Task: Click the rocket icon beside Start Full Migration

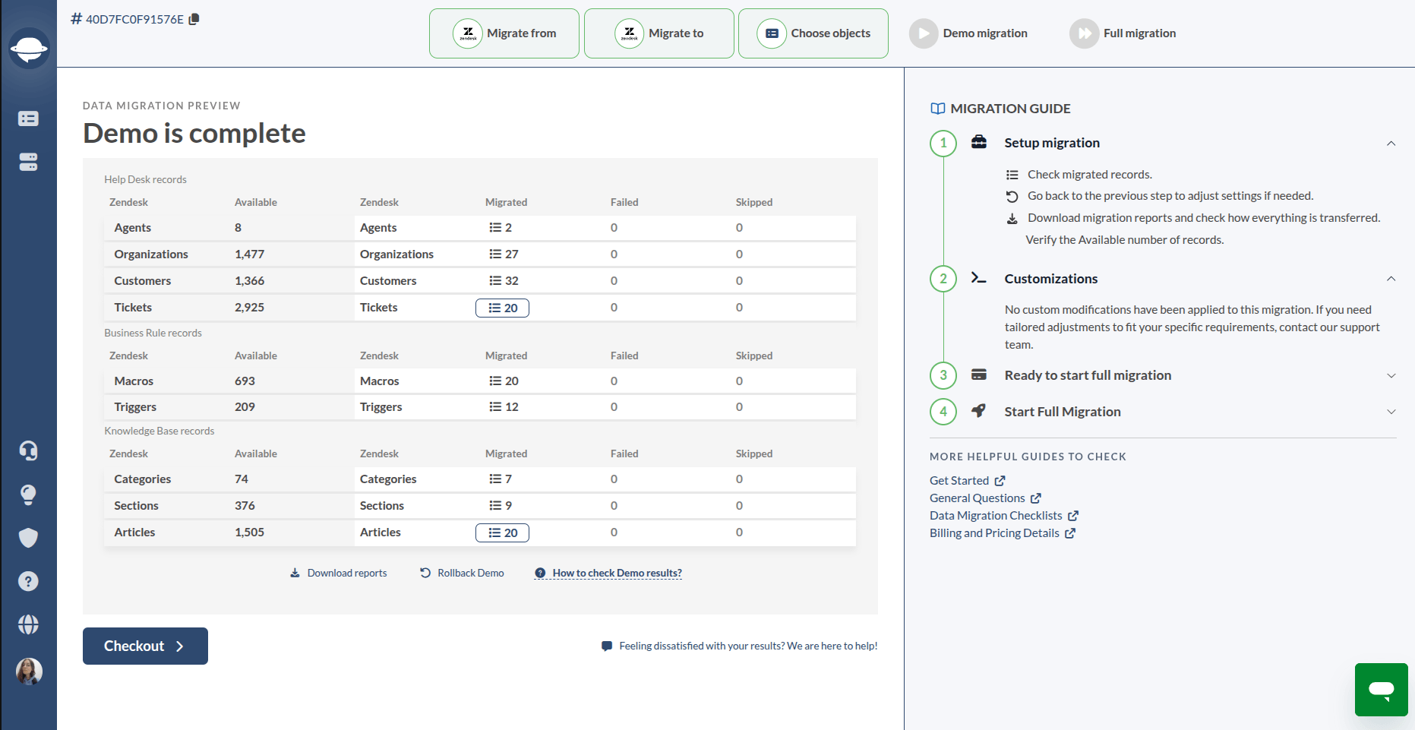Action: tap(979, 411)
